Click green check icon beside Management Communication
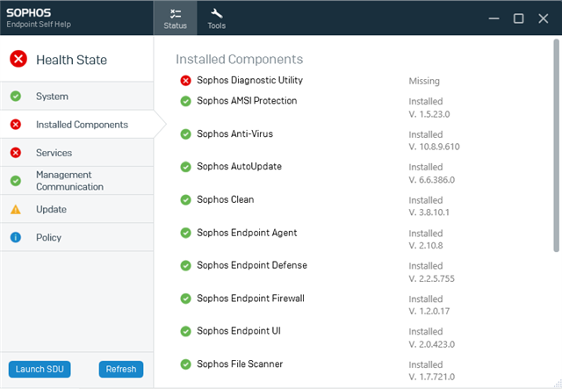 pyautogui.click(x=16, y=181)
